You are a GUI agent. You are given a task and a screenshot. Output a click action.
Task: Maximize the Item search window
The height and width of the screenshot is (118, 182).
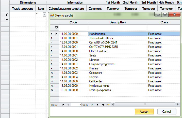tap(165, 14)
